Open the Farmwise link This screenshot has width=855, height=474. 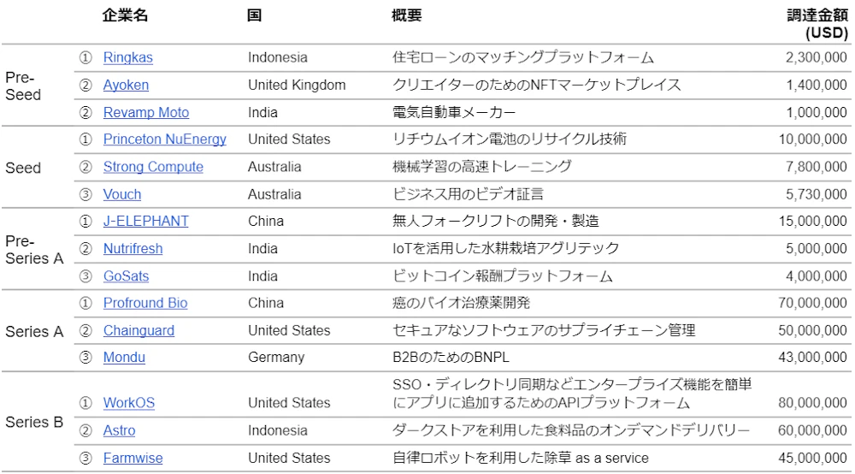133,459
